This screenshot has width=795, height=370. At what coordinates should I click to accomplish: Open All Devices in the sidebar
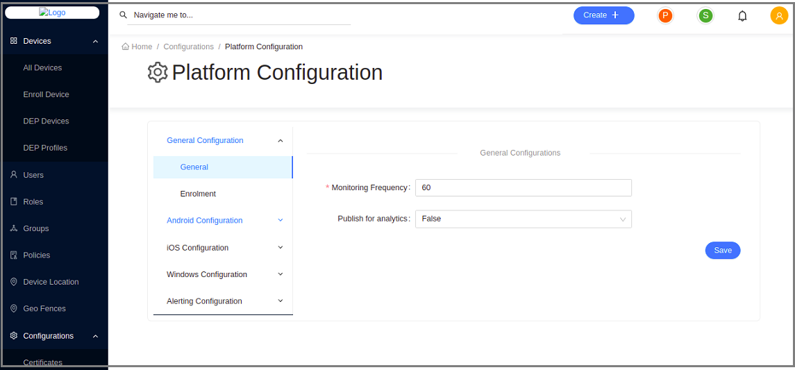[42, 68]
